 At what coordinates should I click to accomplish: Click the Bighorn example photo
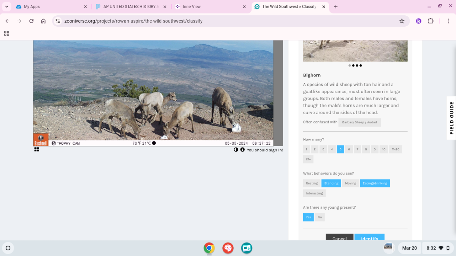point(355,51)
